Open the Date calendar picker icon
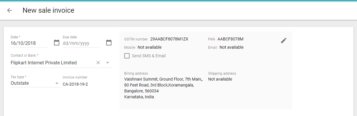Viewport: 357px width, 116px height. coord(57,43)
